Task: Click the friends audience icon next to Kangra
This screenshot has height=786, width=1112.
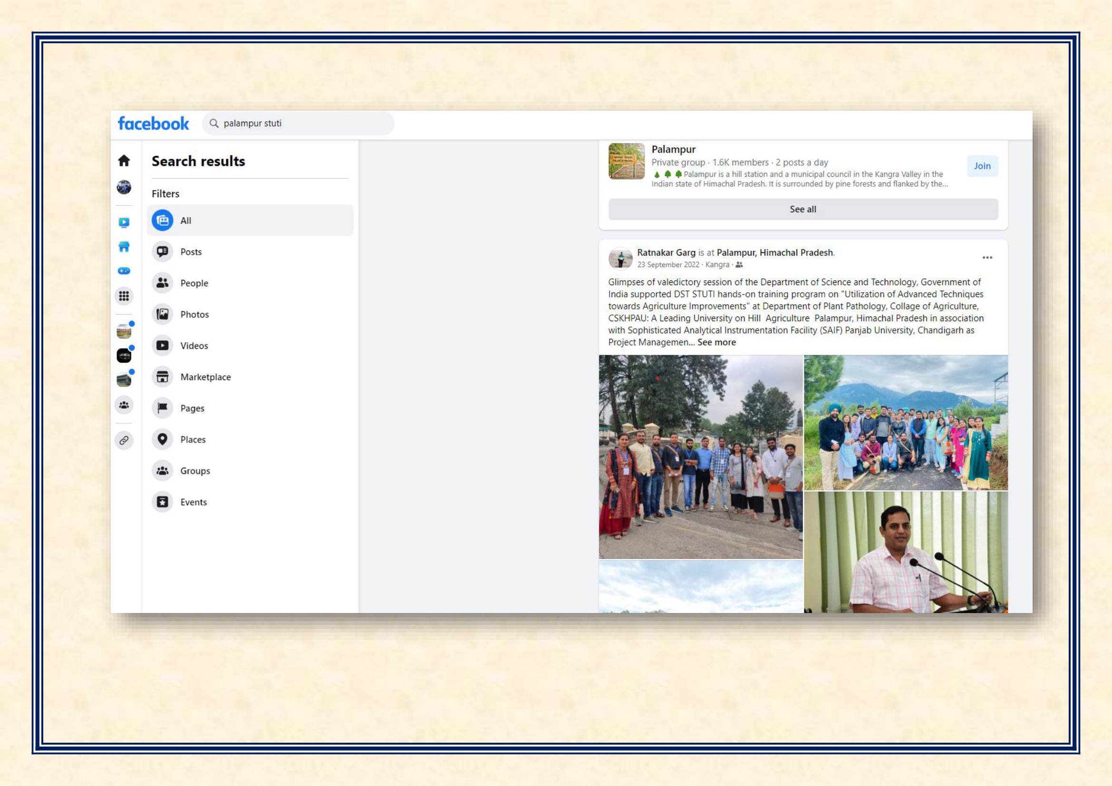Action: pos(739,265)
